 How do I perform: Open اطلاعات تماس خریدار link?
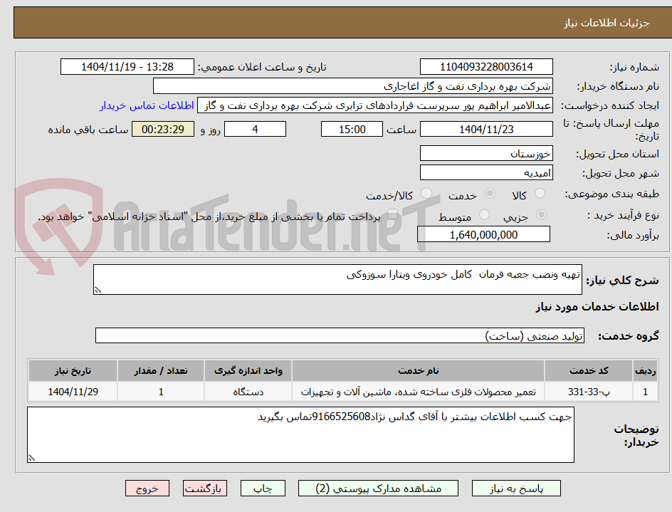[147, 105]
